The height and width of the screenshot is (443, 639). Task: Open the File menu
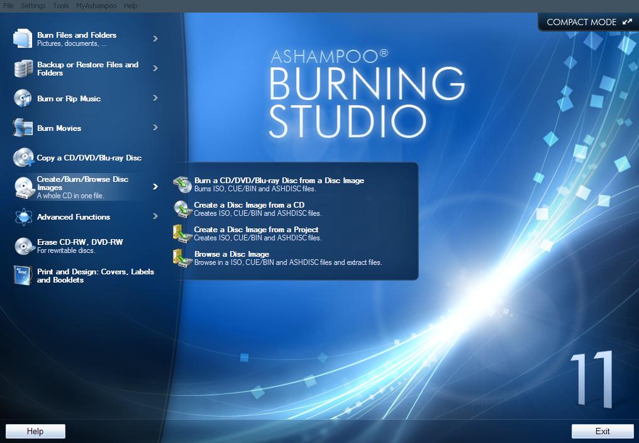pyautogui.click(x=8, y=6)
